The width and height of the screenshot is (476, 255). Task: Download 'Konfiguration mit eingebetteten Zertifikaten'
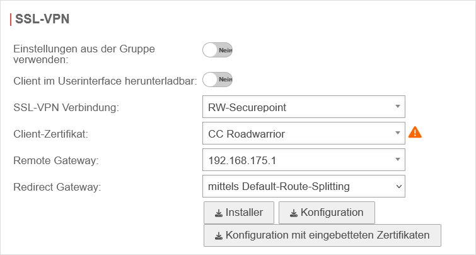322,235
